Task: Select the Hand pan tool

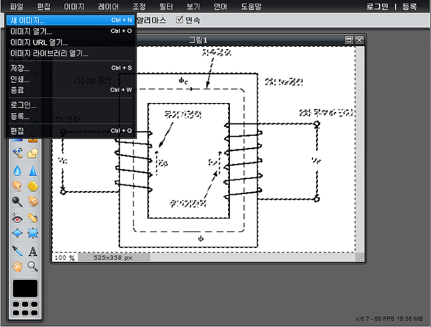Action: coord(17,267)
